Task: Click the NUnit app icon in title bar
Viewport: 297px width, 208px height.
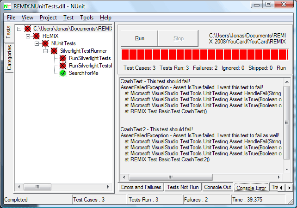Action: [x=7, y=6]
